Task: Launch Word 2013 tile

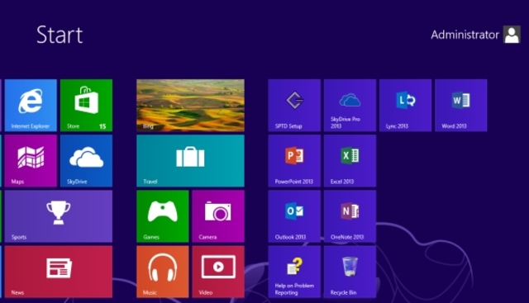Action: tap(461, 105)
